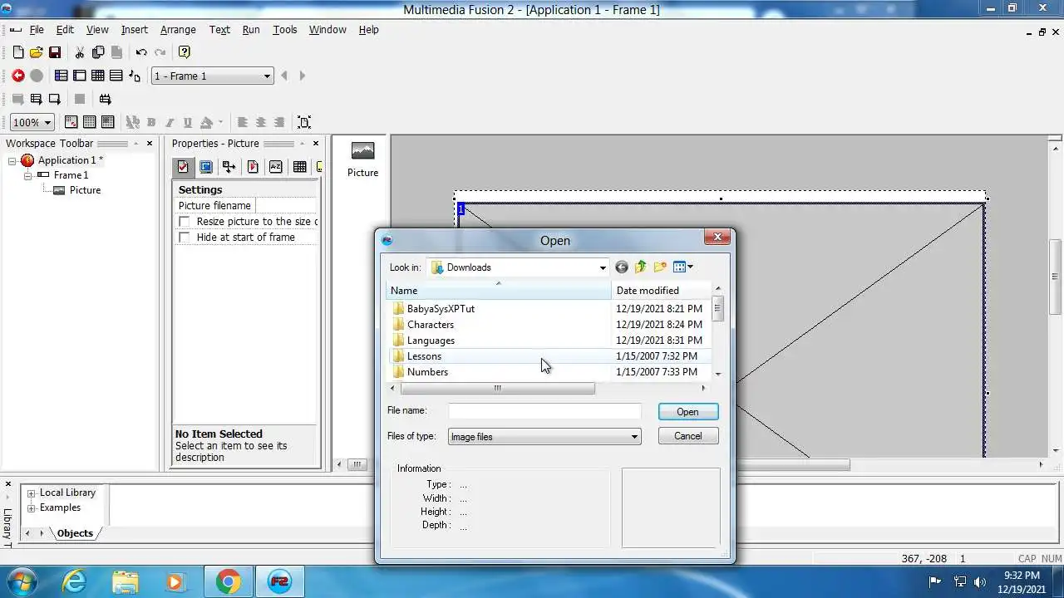This screenshot has height=598, width=1064.
Task: Open the File menu
Action: point(37,30)
